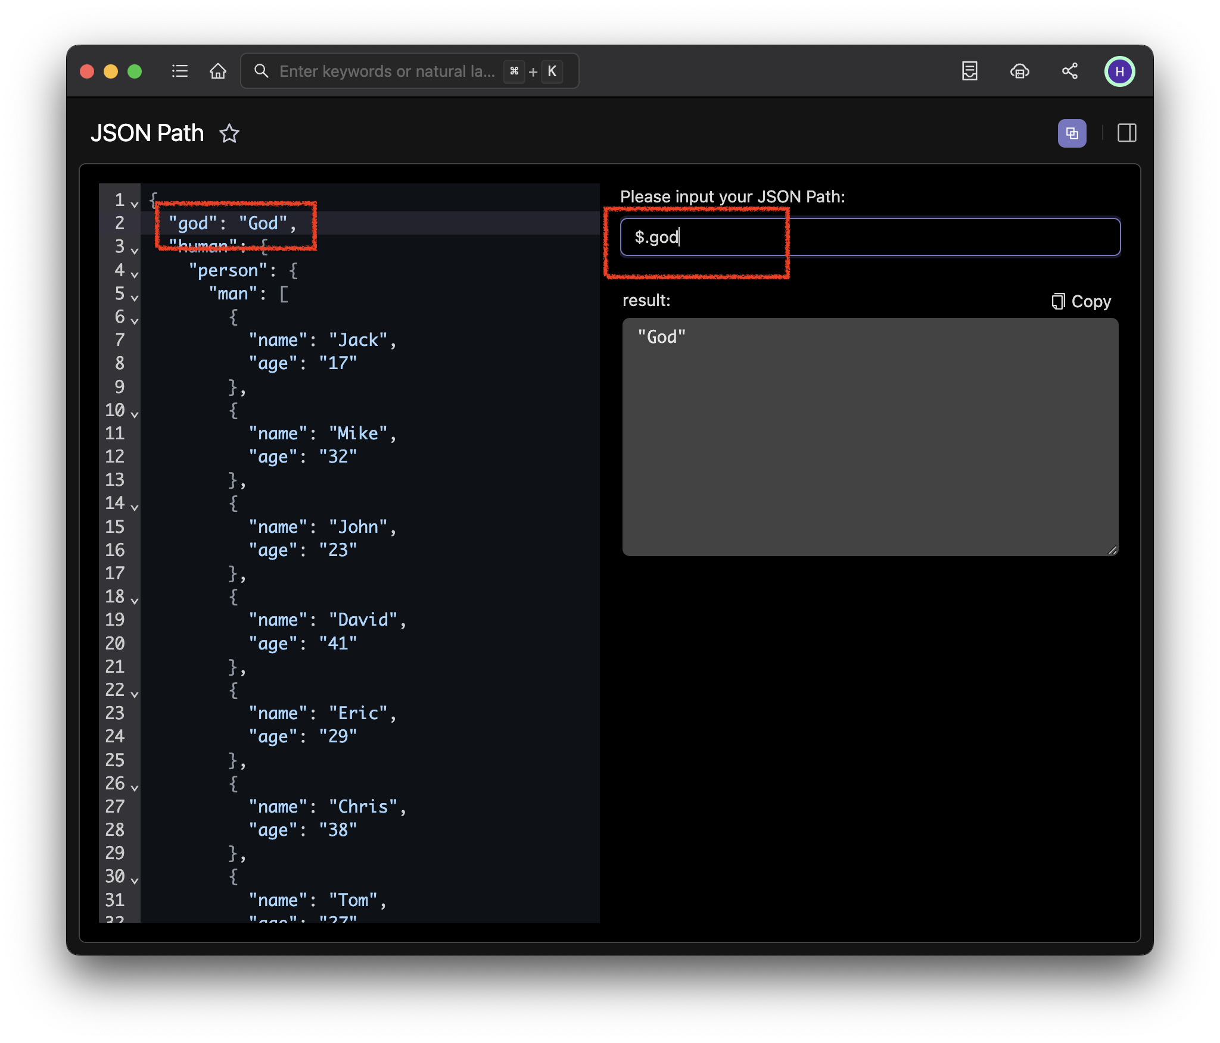Click the "age": "29" value
The image size is (1220, 1043).
(x=338, y=736)
